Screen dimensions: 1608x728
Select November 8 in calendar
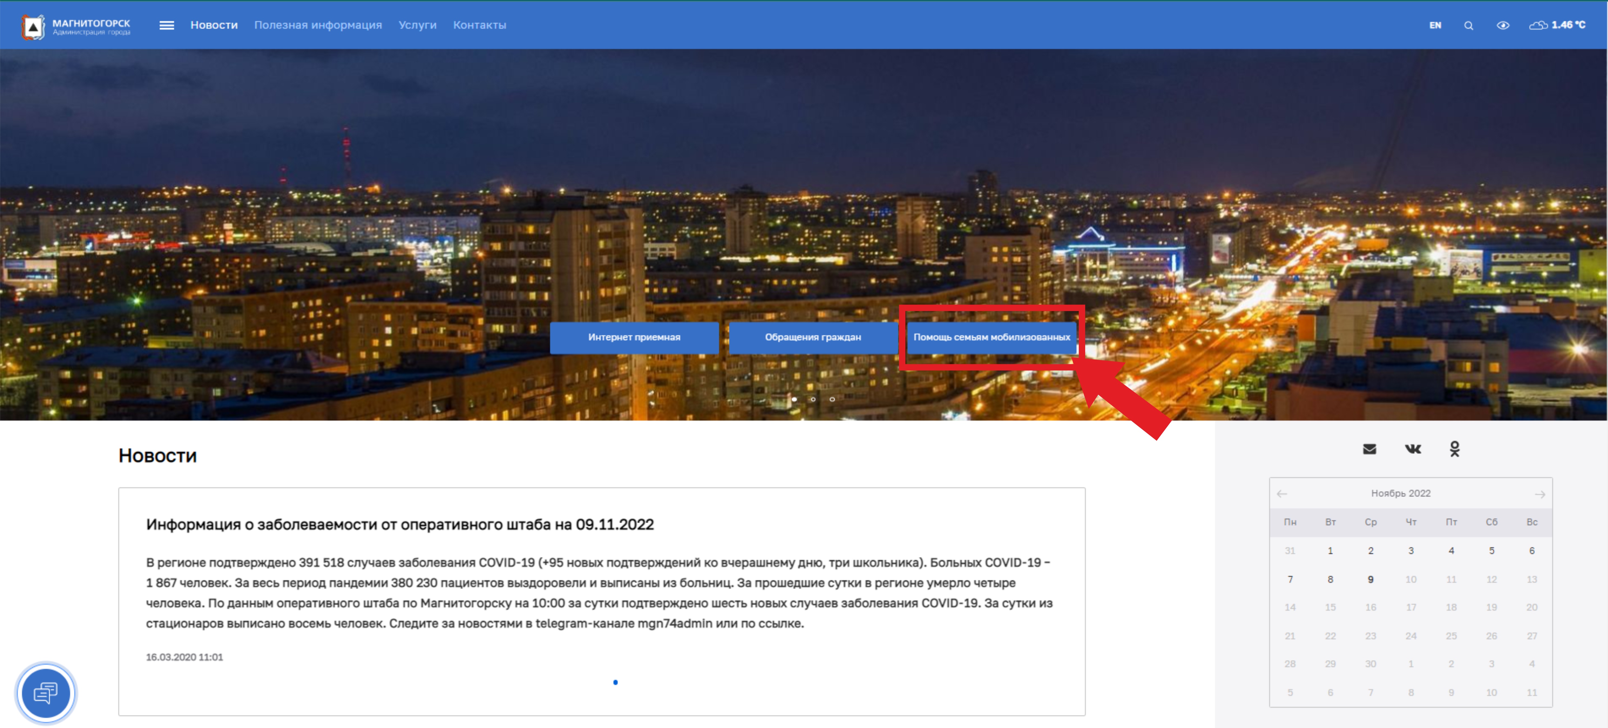tap(1330, 580)
